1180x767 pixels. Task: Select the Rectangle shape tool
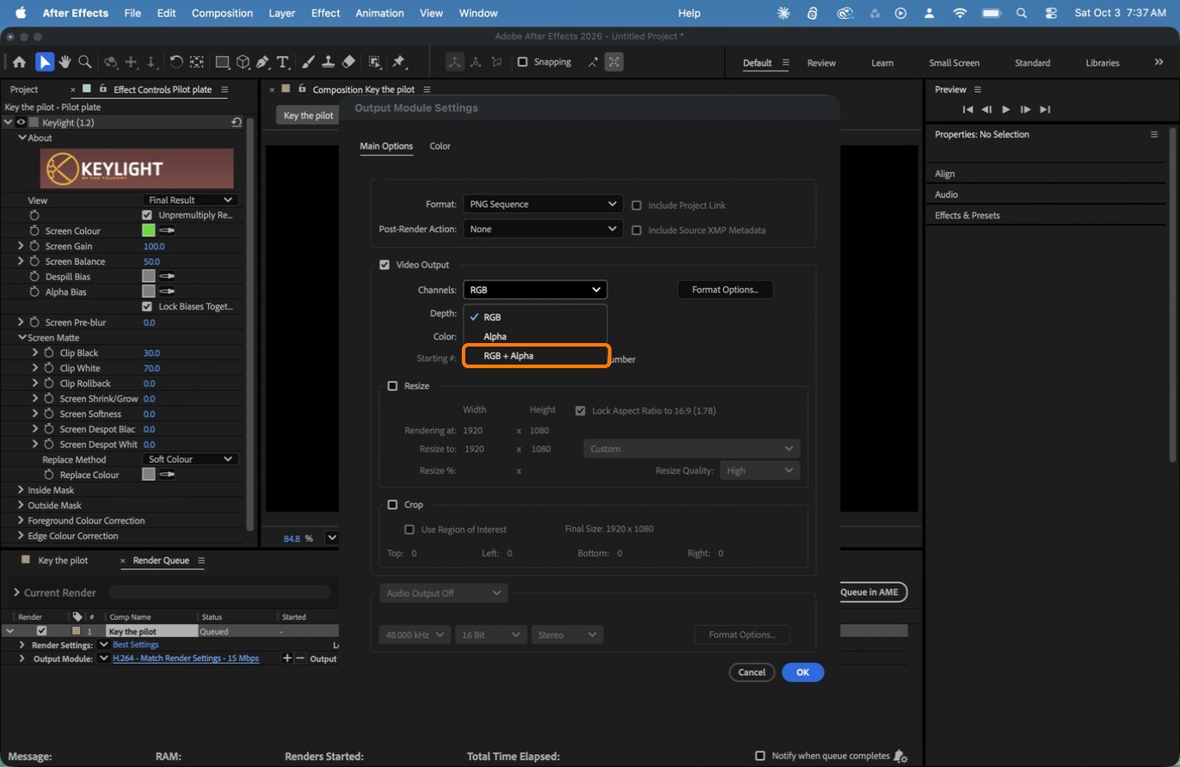(222, 62)
